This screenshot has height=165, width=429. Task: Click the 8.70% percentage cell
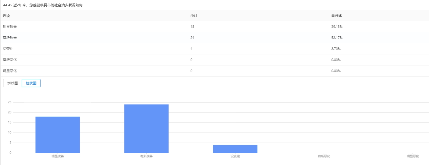coord(336,49)
